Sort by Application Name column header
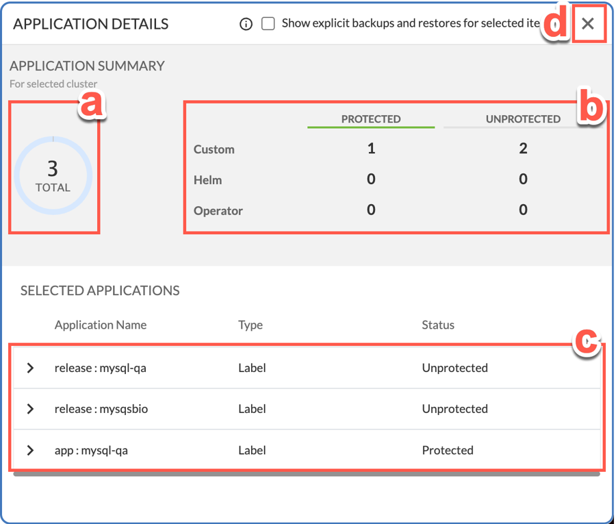The width and height of the screenshot is (616, 524). (101, 325)
